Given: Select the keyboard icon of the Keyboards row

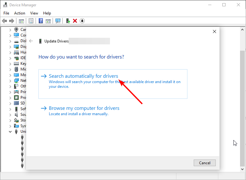Looking at the screenshot, I should pyautogui.click(x=16, y=64).
